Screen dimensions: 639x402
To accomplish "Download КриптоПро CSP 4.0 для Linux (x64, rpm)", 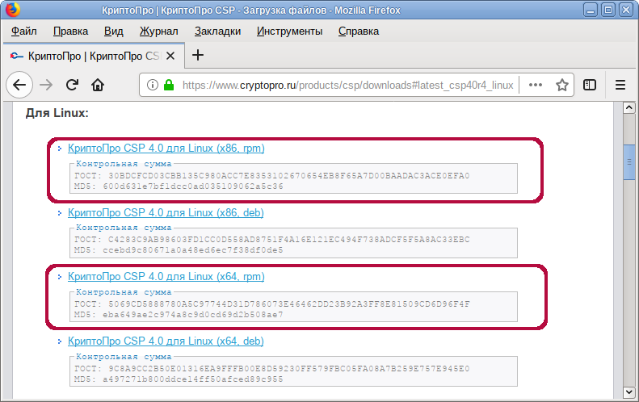I will pyautogui.click(x=166, y=277).
